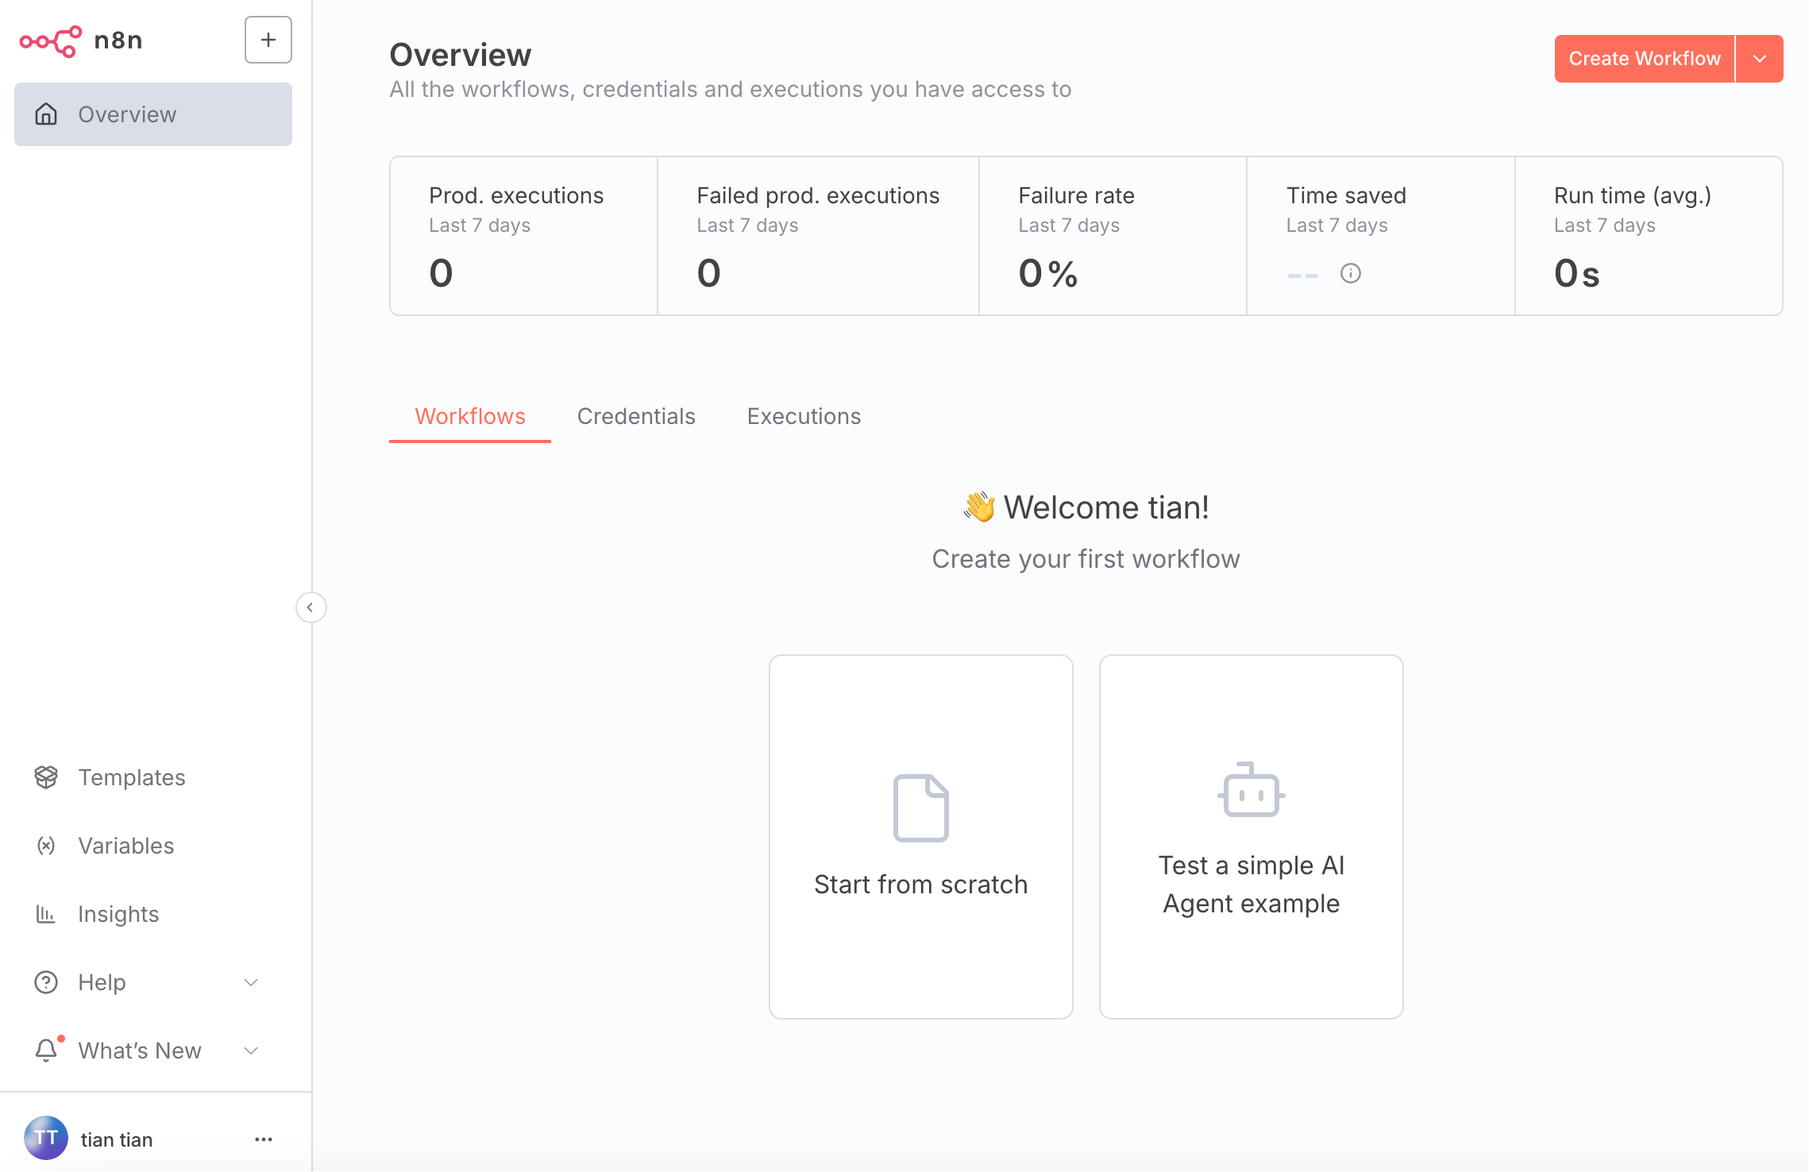Click the What's New bell icon
This screenshot has height=1172, width=1809.
tap(47, 1050)
